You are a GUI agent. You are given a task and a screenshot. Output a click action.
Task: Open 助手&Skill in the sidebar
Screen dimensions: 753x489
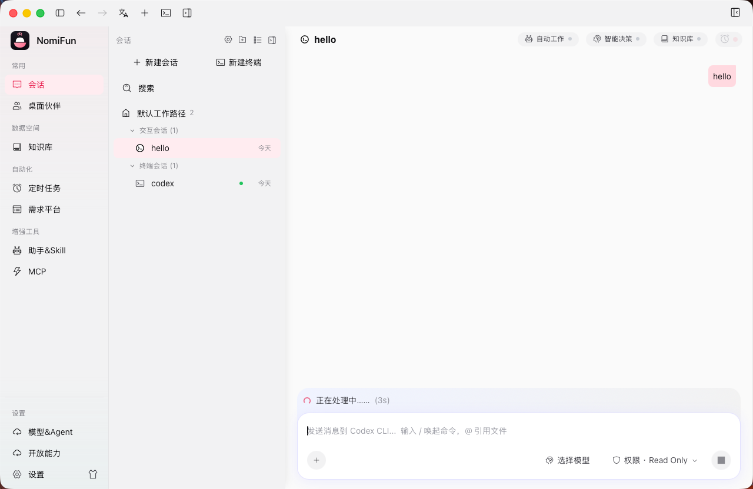[x=54, y=250]
